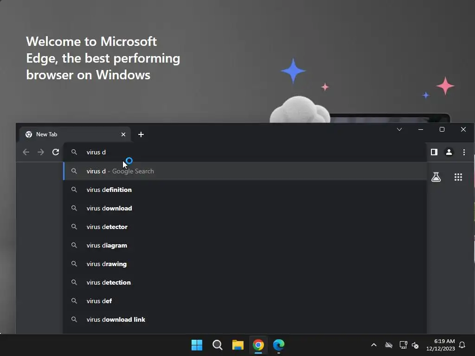This screenshot has height=356, width=475.
Task: Click the network status tray icon
Action: tap(403, 345)
